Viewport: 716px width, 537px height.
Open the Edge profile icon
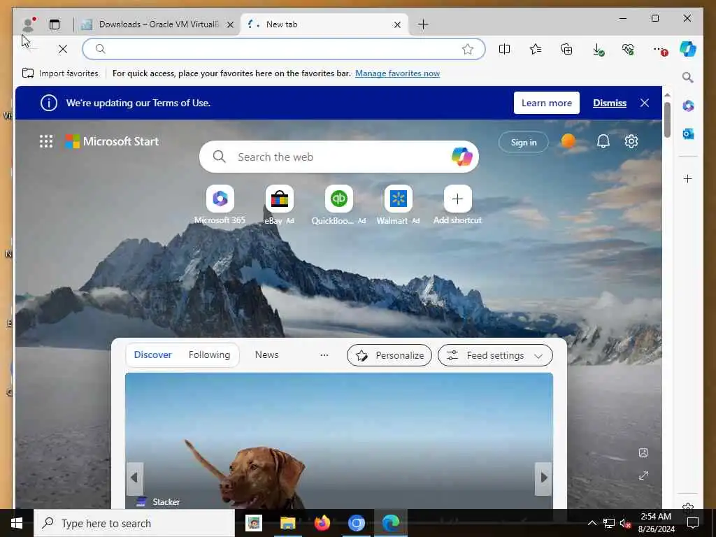tap(28, 24)
